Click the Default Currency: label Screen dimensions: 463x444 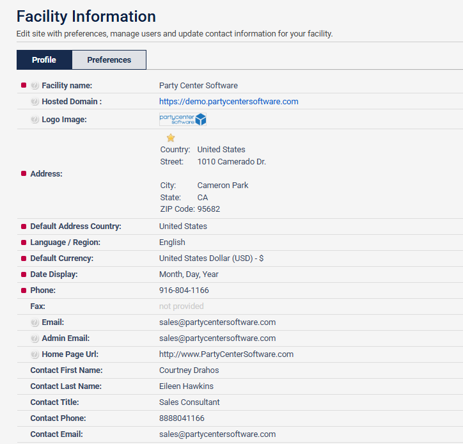62,258
